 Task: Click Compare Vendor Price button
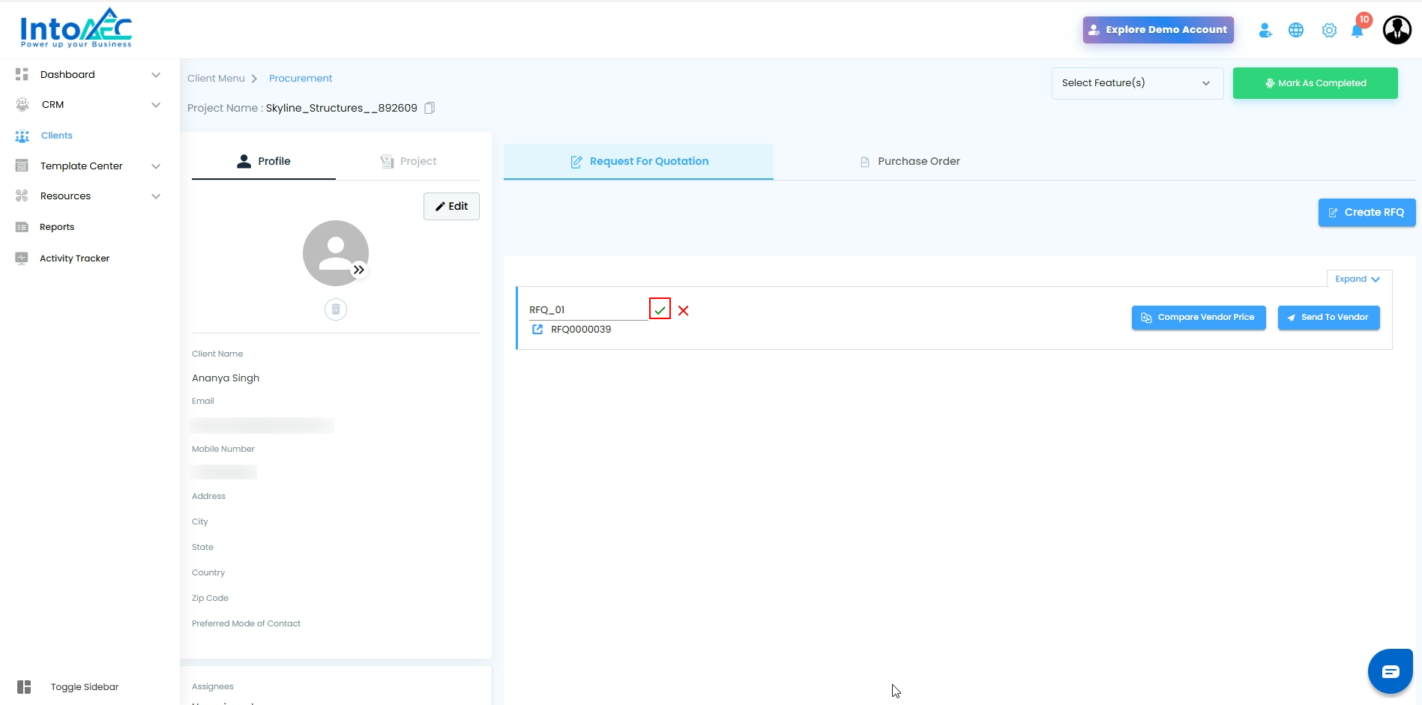[1199, 318]
